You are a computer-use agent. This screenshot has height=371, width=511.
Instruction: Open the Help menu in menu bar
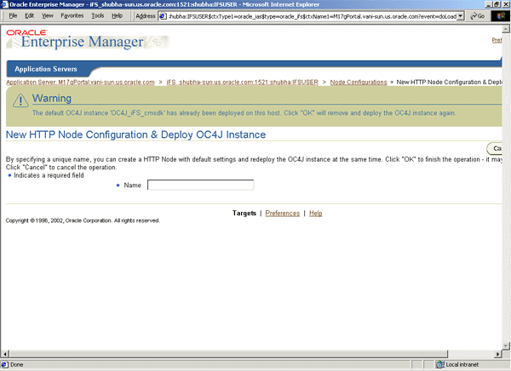click(117, 15)
